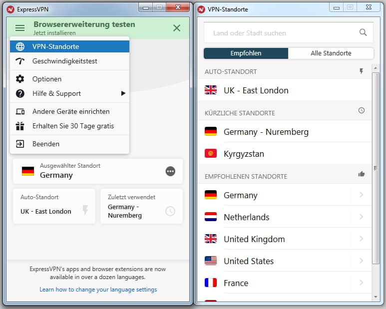Click the globe icon next to VPN-Standorte
This screenshot has height=309, width=386.
click(20, 46)
